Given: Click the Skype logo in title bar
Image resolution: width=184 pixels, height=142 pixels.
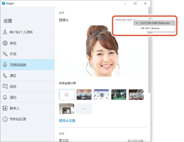Looking at the screenshot, I should (x=3, y=3).
